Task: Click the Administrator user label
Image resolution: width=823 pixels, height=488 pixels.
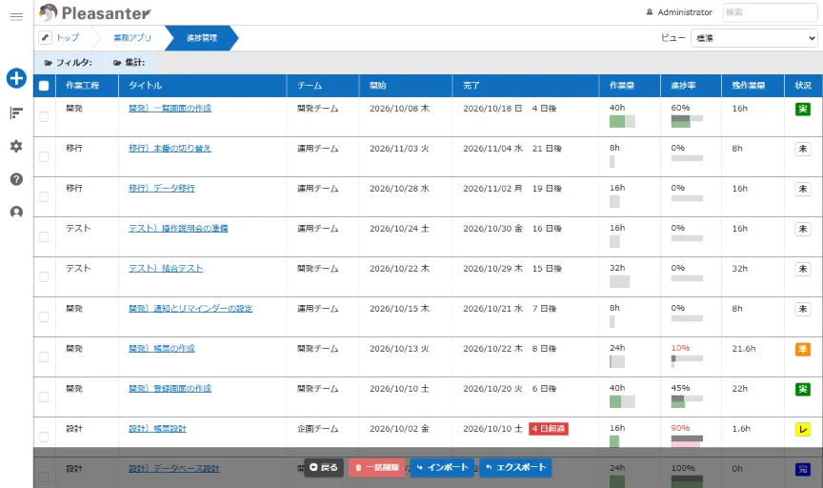Action: click(679, 12)
